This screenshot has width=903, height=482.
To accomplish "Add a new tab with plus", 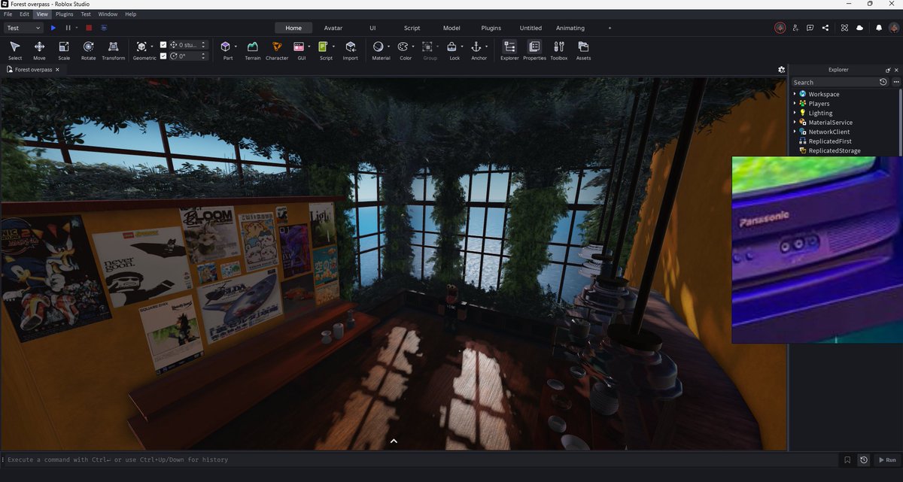I will (610, 28).
